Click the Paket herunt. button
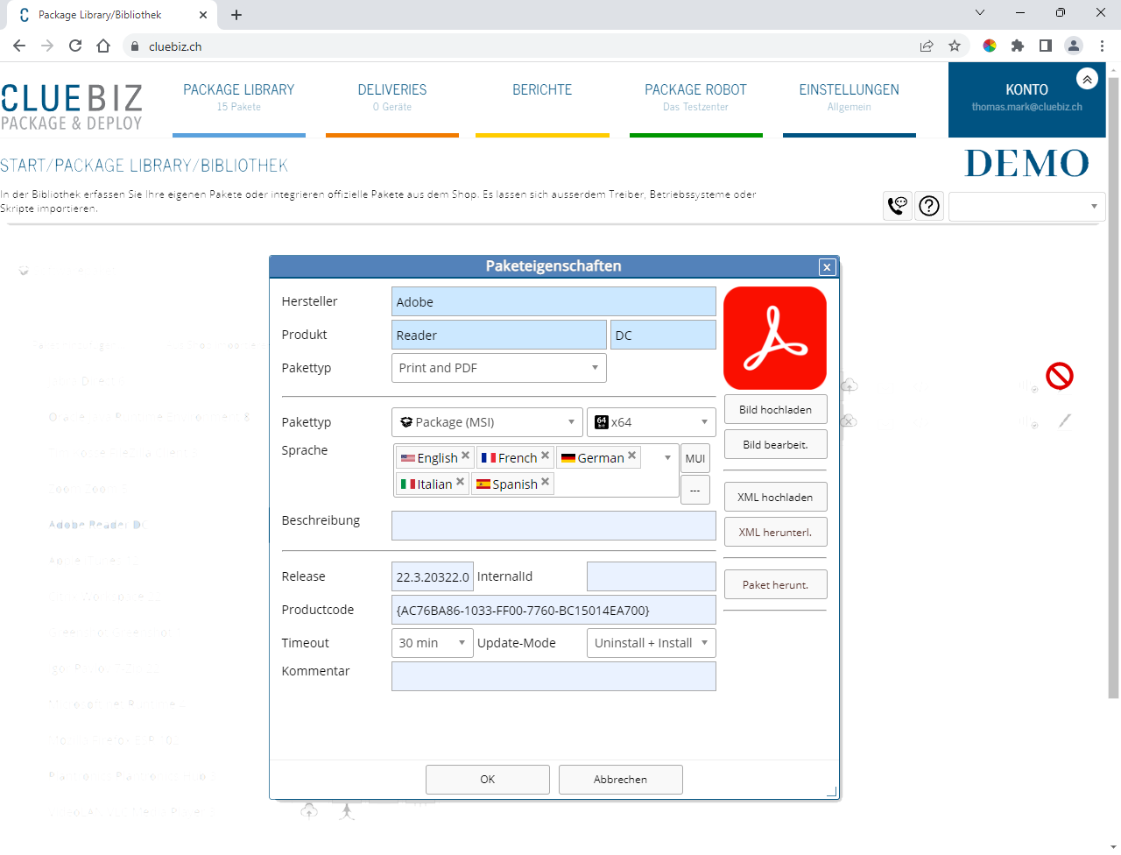1121x855 pixels. coord(775,585)
